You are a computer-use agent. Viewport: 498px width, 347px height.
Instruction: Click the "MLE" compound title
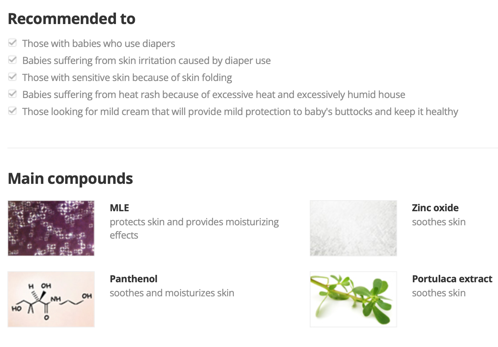[119, 208]
